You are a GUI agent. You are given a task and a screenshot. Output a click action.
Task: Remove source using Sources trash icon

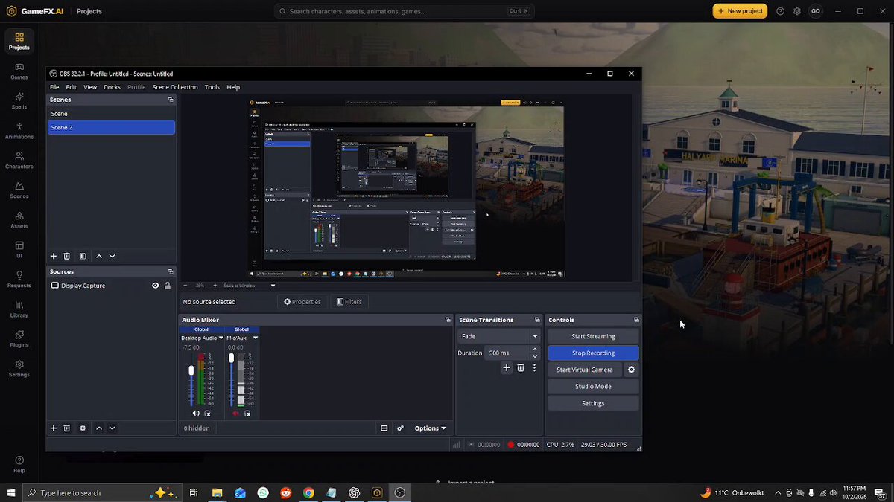66,428
